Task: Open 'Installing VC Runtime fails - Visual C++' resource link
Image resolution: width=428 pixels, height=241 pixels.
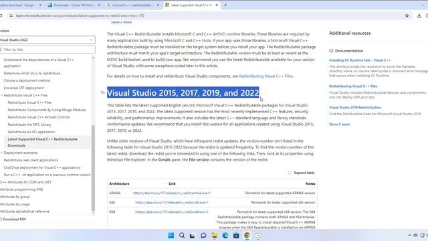Action: [360, 60]
